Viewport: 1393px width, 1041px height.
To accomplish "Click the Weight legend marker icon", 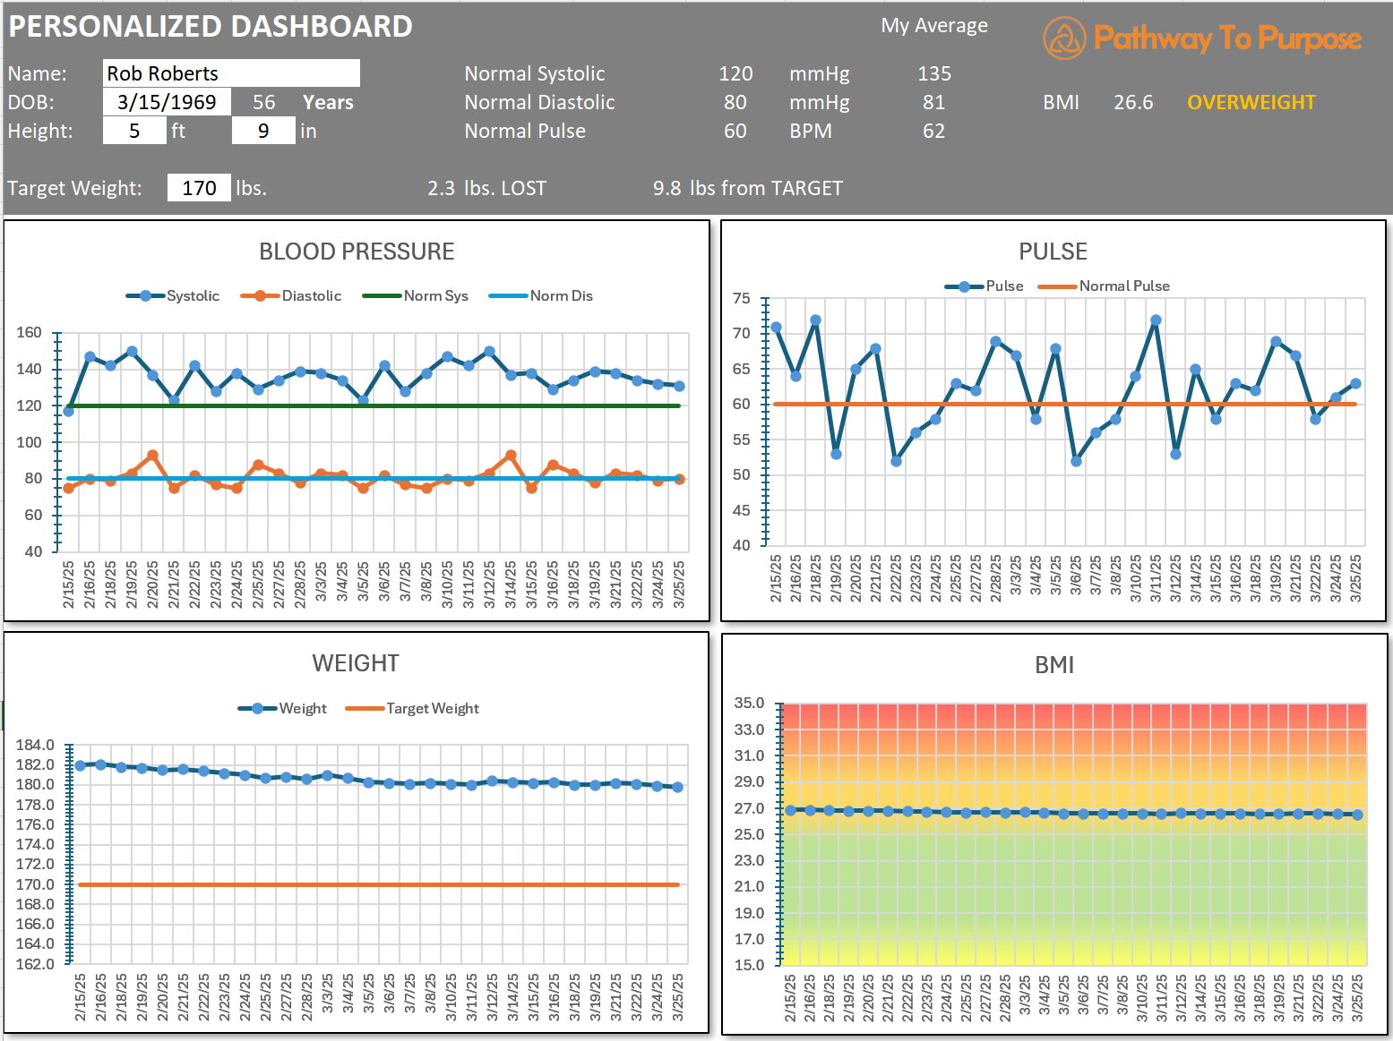I will point(258,708).
